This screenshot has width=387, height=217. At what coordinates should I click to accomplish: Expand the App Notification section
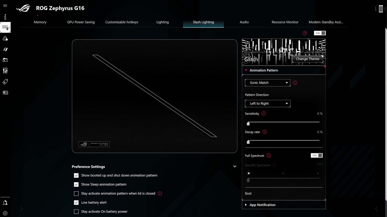tap(284, 205)
